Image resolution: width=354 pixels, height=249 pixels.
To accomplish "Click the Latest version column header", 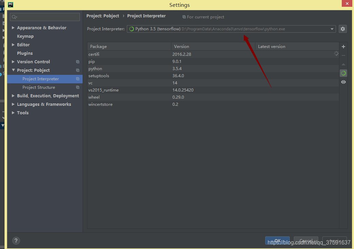I will [297, 46].
